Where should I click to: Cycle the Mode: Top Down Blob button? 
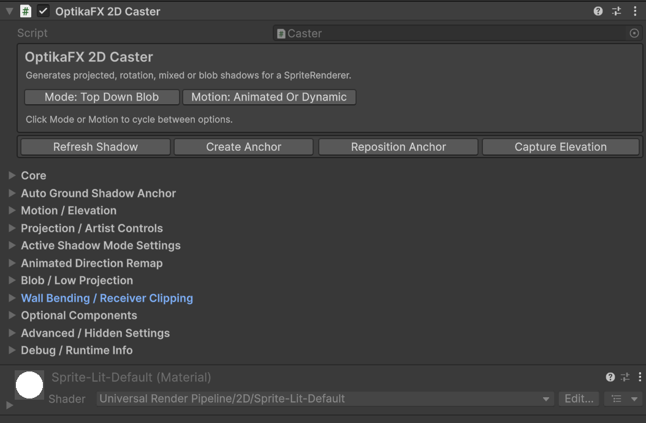(x=102, y=97)
